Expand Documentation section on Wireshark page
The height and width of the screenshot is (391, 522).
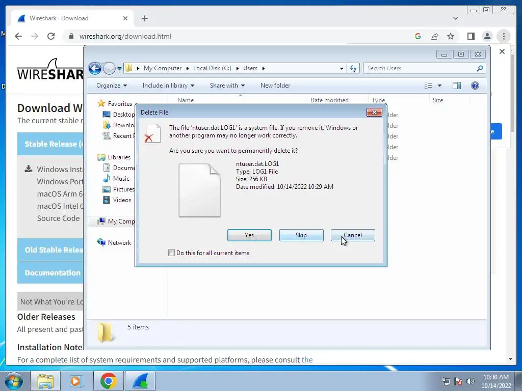point(50,273)
